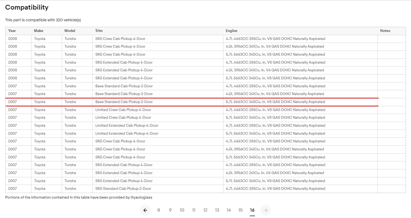This screenshot has width=411, height=218.
Task: Select 4.7L engine cell for 2008 SR5 Extended Cab
Action: (300, 63)
